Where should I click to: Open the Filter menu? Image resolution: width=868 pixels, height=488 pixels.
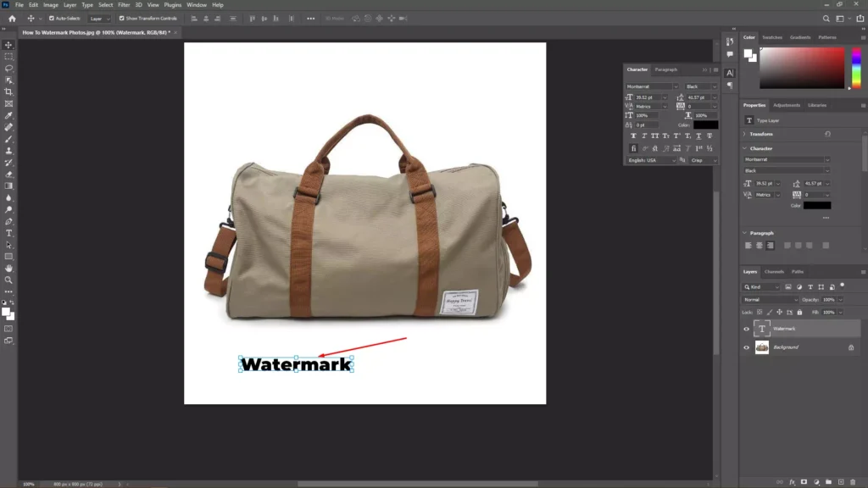coord(124,5)
